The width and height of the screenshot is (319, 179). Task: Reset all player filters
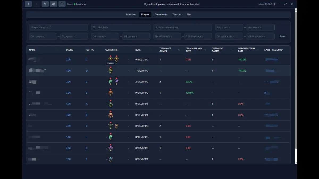pyautogui.click(x=282, y=36)
